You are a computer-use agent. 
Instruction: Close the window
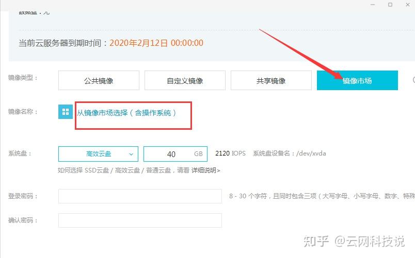408,5
